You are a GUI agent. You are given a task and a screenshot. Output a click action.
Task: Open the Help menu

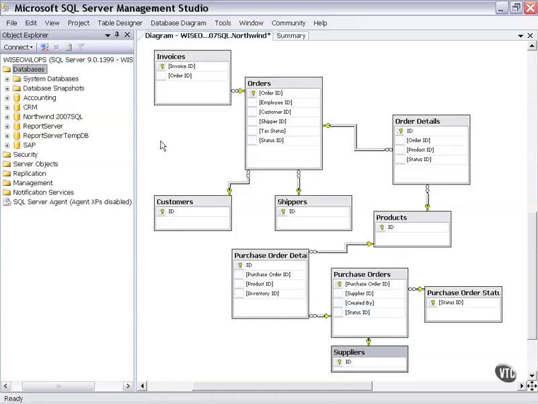pyautogui.click(x=320, y=23)
